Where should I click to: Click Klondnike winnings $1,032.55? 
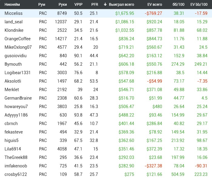pyautogui.click(x=125, y=30)
